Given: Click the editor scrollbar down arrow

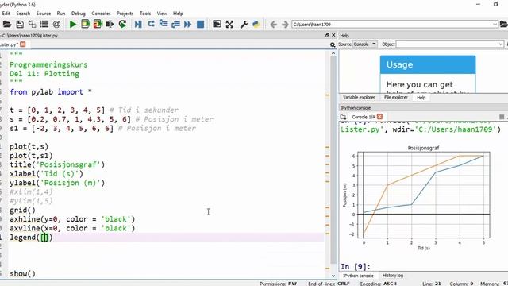Looking at the screenshot, I should (333, 276).
